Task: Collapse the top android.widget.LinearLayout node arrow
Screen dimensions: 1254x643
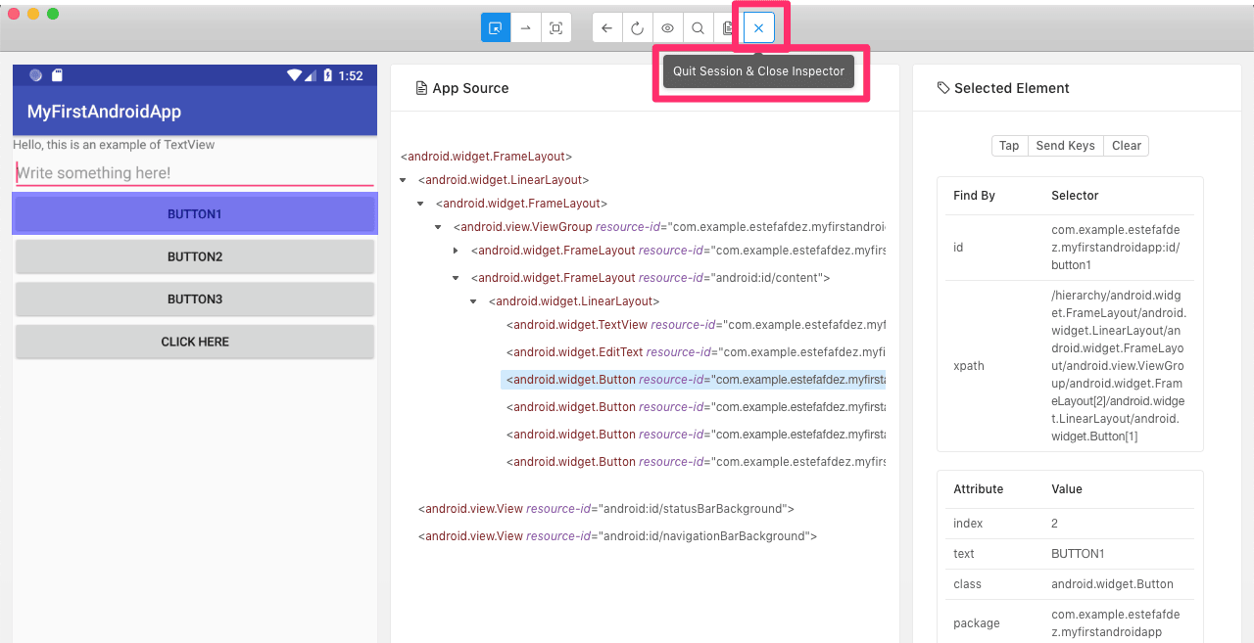Action: 405,180
